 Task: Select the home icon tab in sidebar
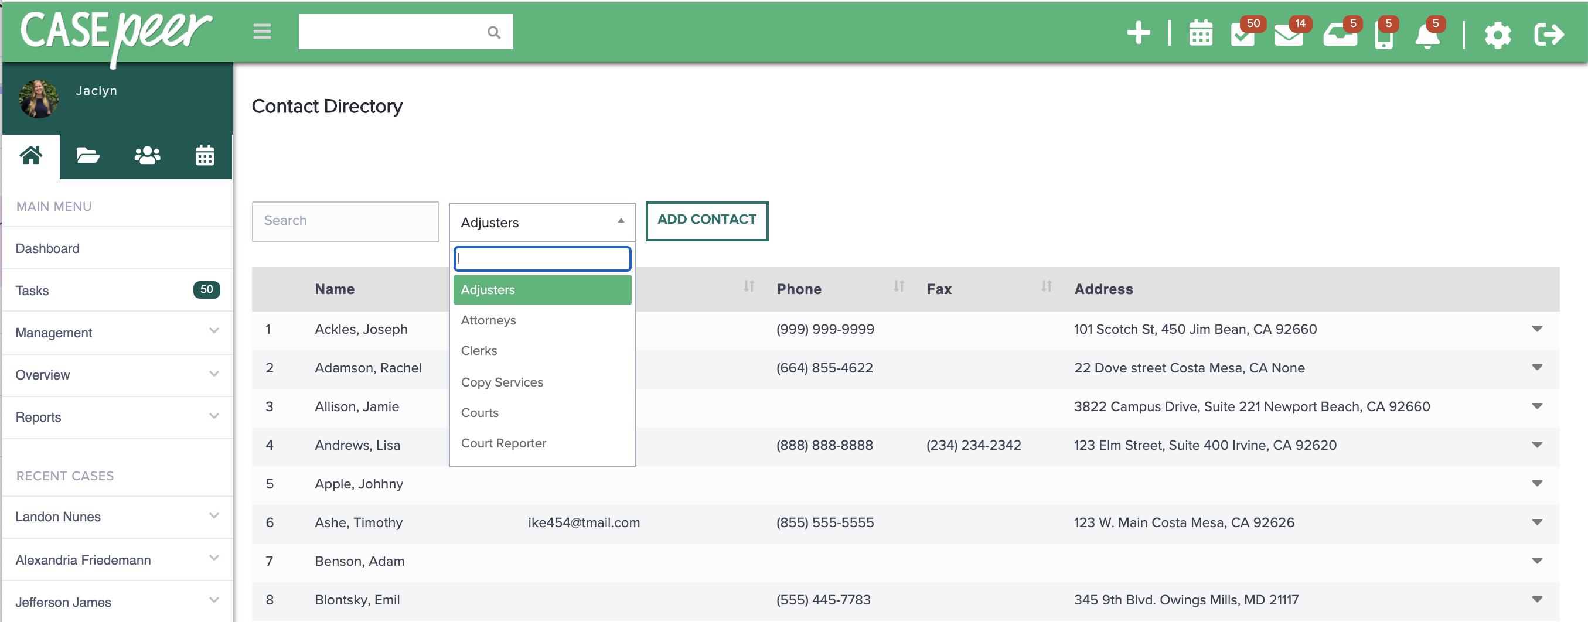(31, 156)
